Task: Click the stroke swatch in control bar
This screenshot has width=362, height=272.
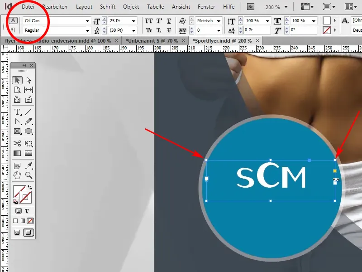Action: (x=327, y=30)
